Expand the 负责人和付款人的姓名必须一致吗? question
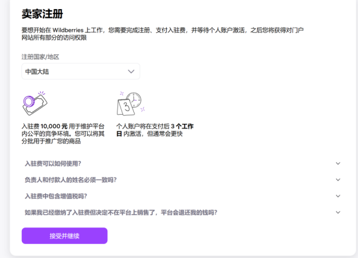 click(183, 180)
